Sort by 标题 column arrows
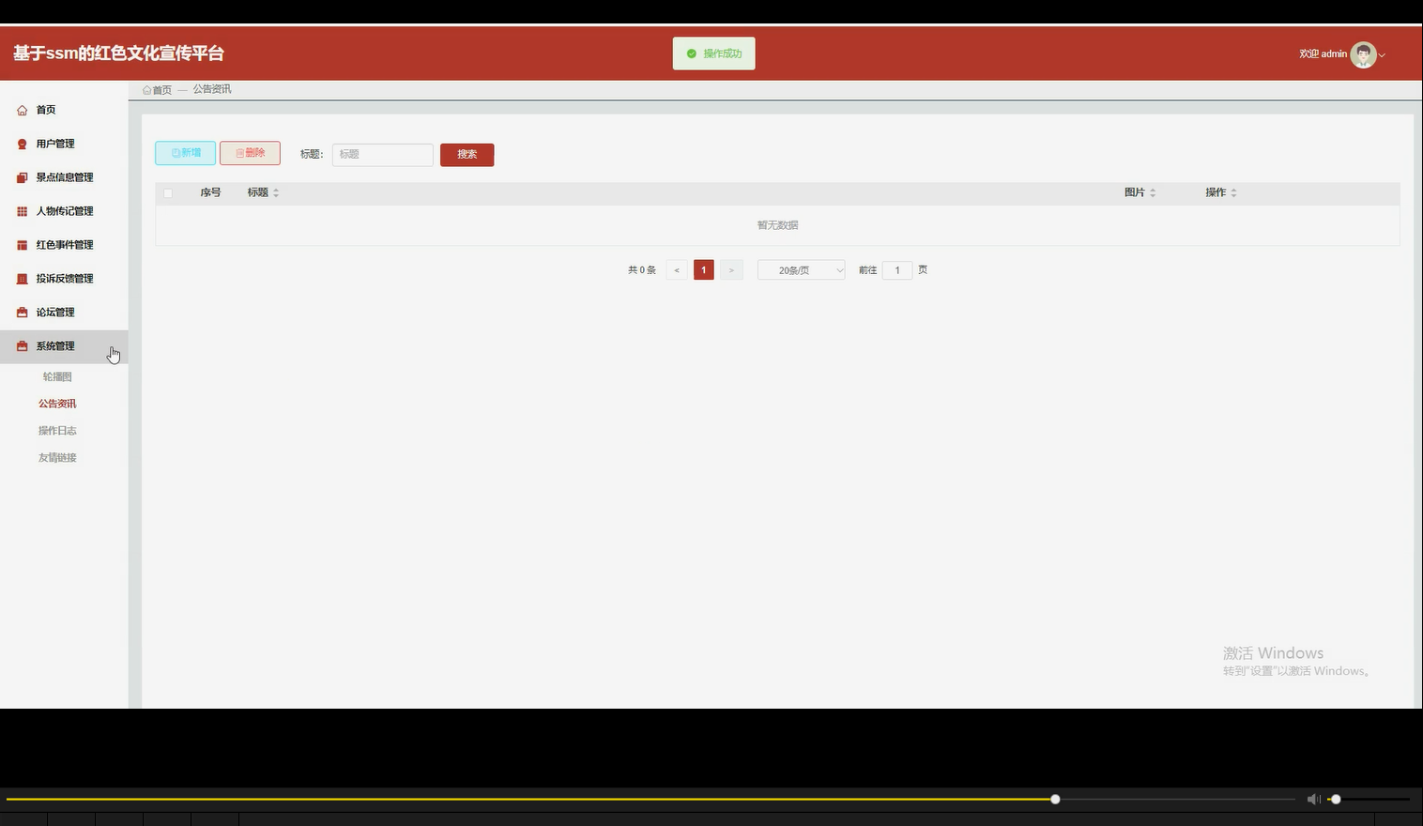The image size is (1423, 826). coord(276,192)
